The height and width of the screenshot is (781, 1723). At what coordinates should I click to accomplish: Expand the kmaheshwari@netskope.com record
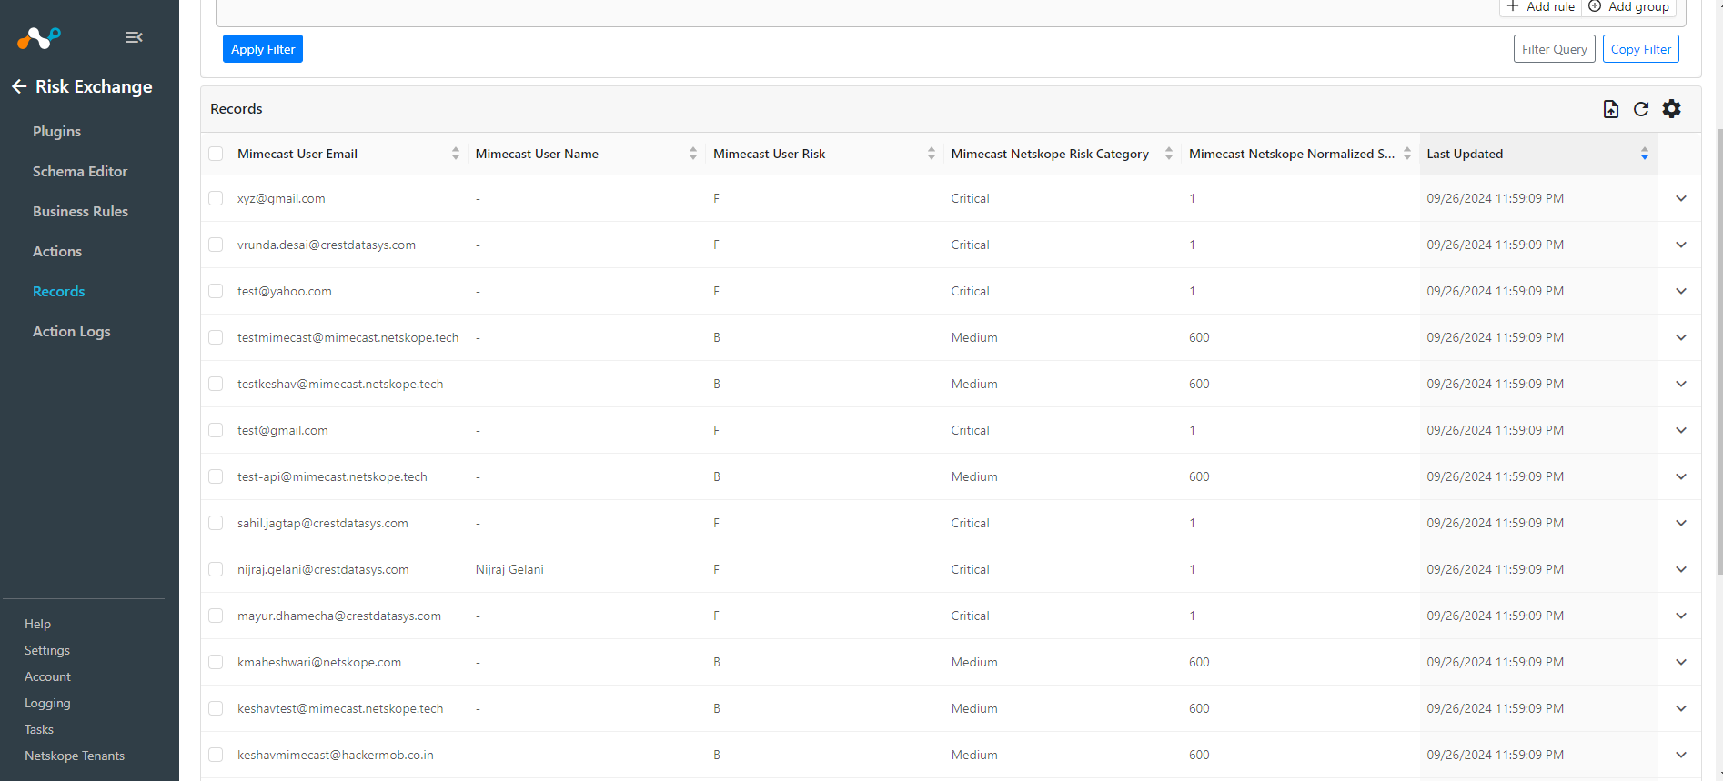[1681, 662]
